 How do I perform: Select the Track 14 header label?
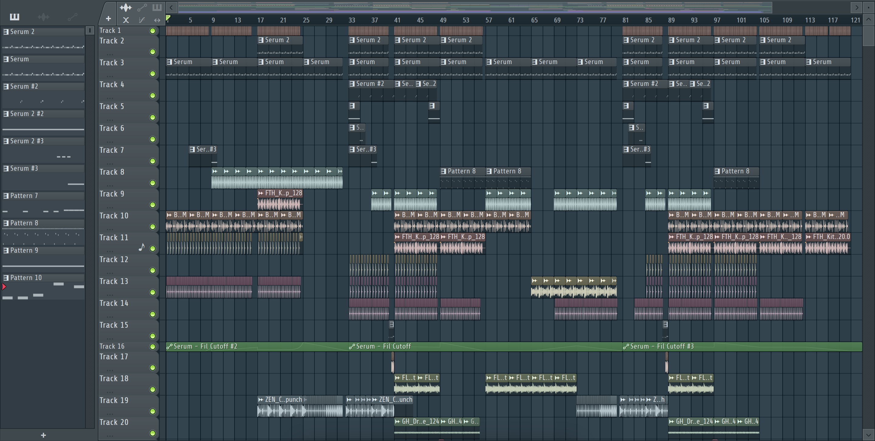tap(114, 303)
